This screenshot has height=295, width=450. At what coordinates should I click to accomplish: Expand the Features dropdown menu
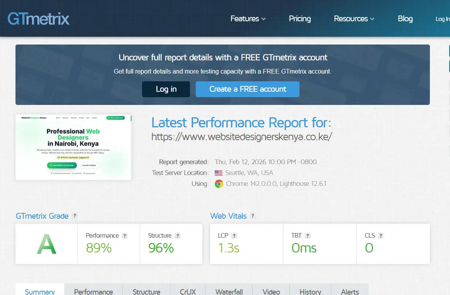pos(248,19)
